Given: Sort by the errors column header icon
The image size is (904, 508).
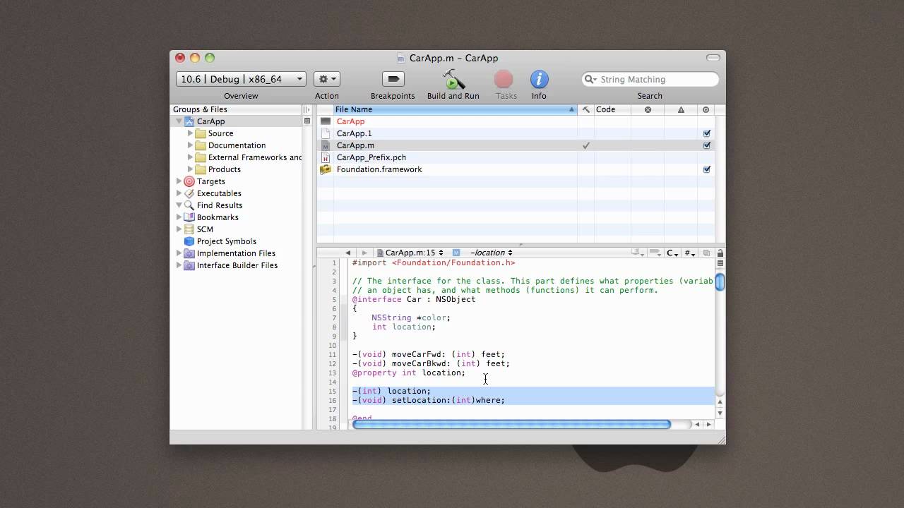Looking at the screenshot, I should pyautogui.click(x=648, y=109).
